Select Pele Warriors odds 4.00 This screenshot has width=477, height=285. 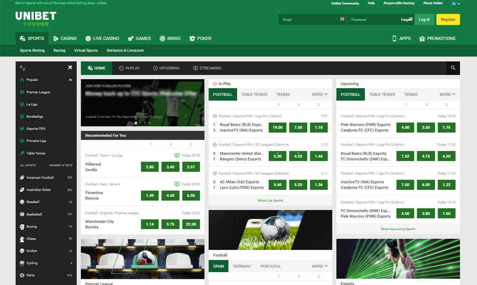click(x=405, y=127)
